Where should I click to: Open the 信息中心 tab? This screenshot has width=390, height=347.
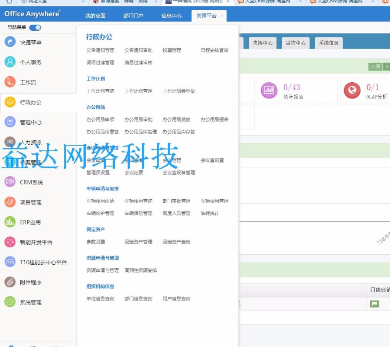click(172, 16)
